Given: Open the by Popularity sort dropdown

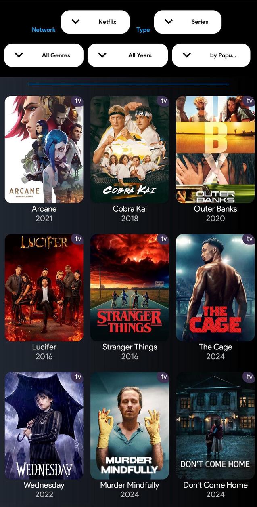Looking at the screenshot, I should (x=211, y=55).
